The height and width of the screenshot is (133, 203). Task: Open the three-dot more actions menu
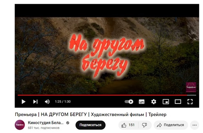tap(194, 125)
